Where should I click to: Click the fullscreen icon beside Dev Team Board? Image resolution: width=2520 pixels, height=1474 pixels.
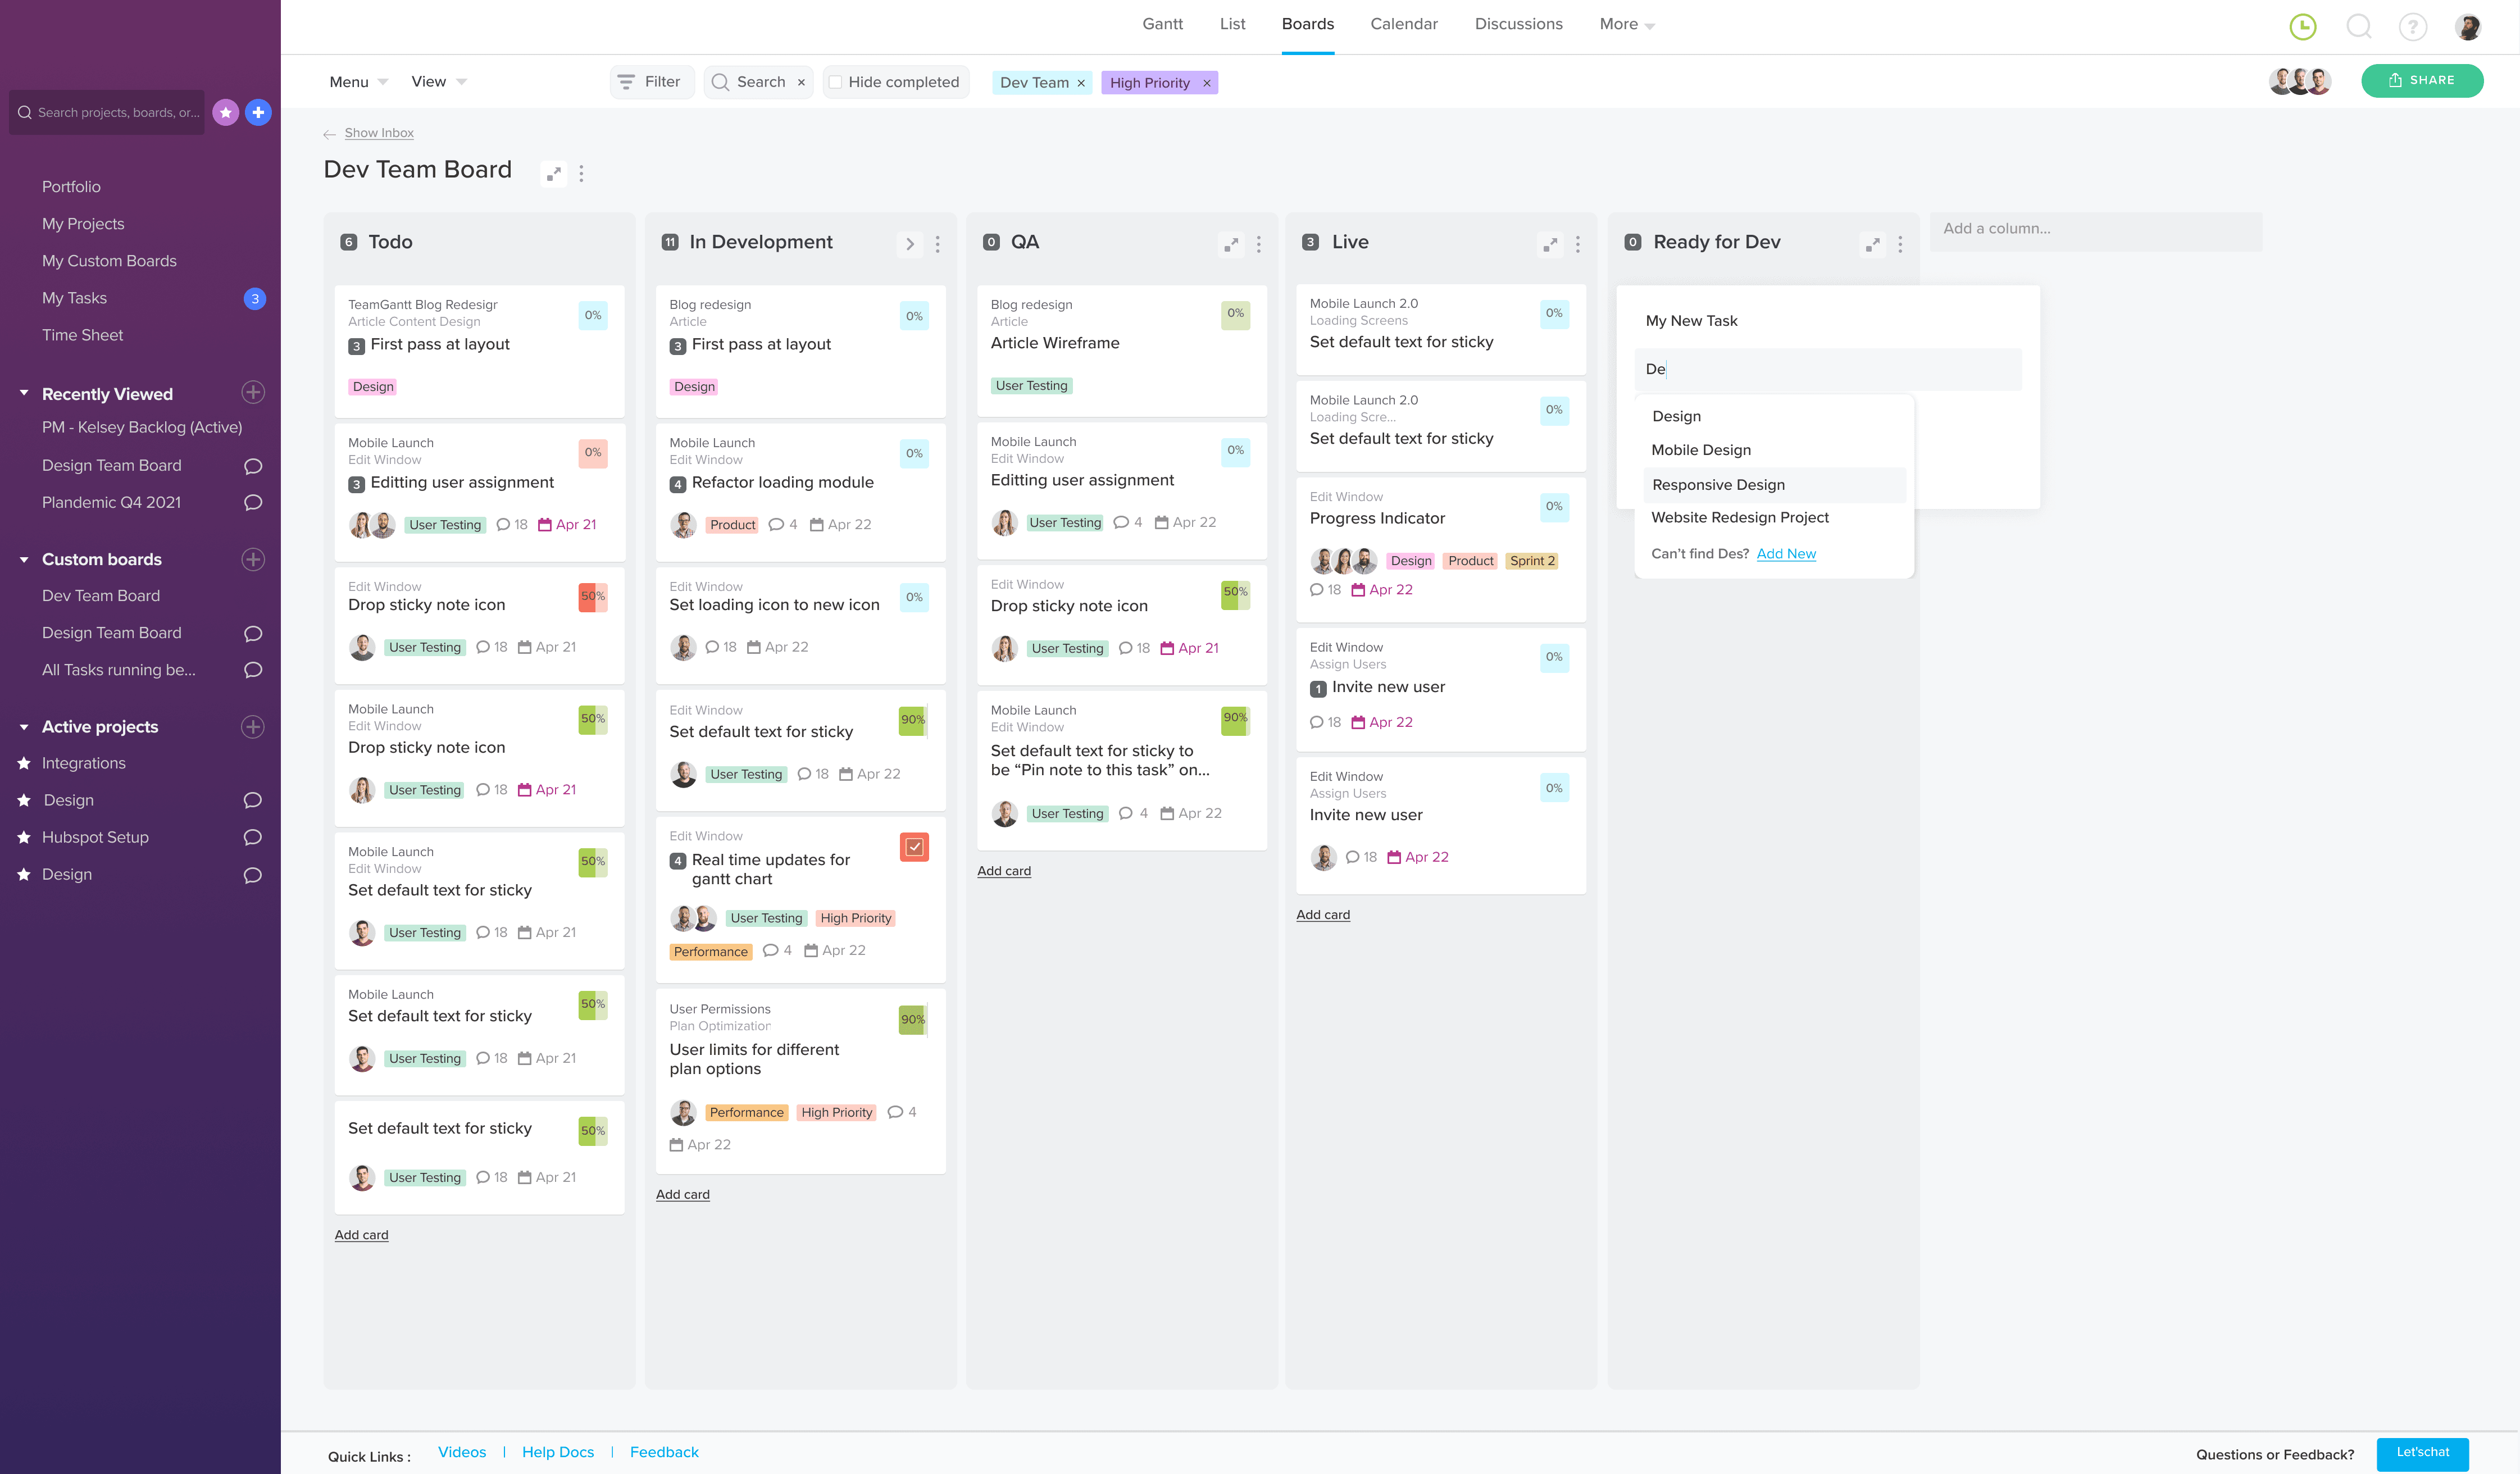click(x=553, y=174)
